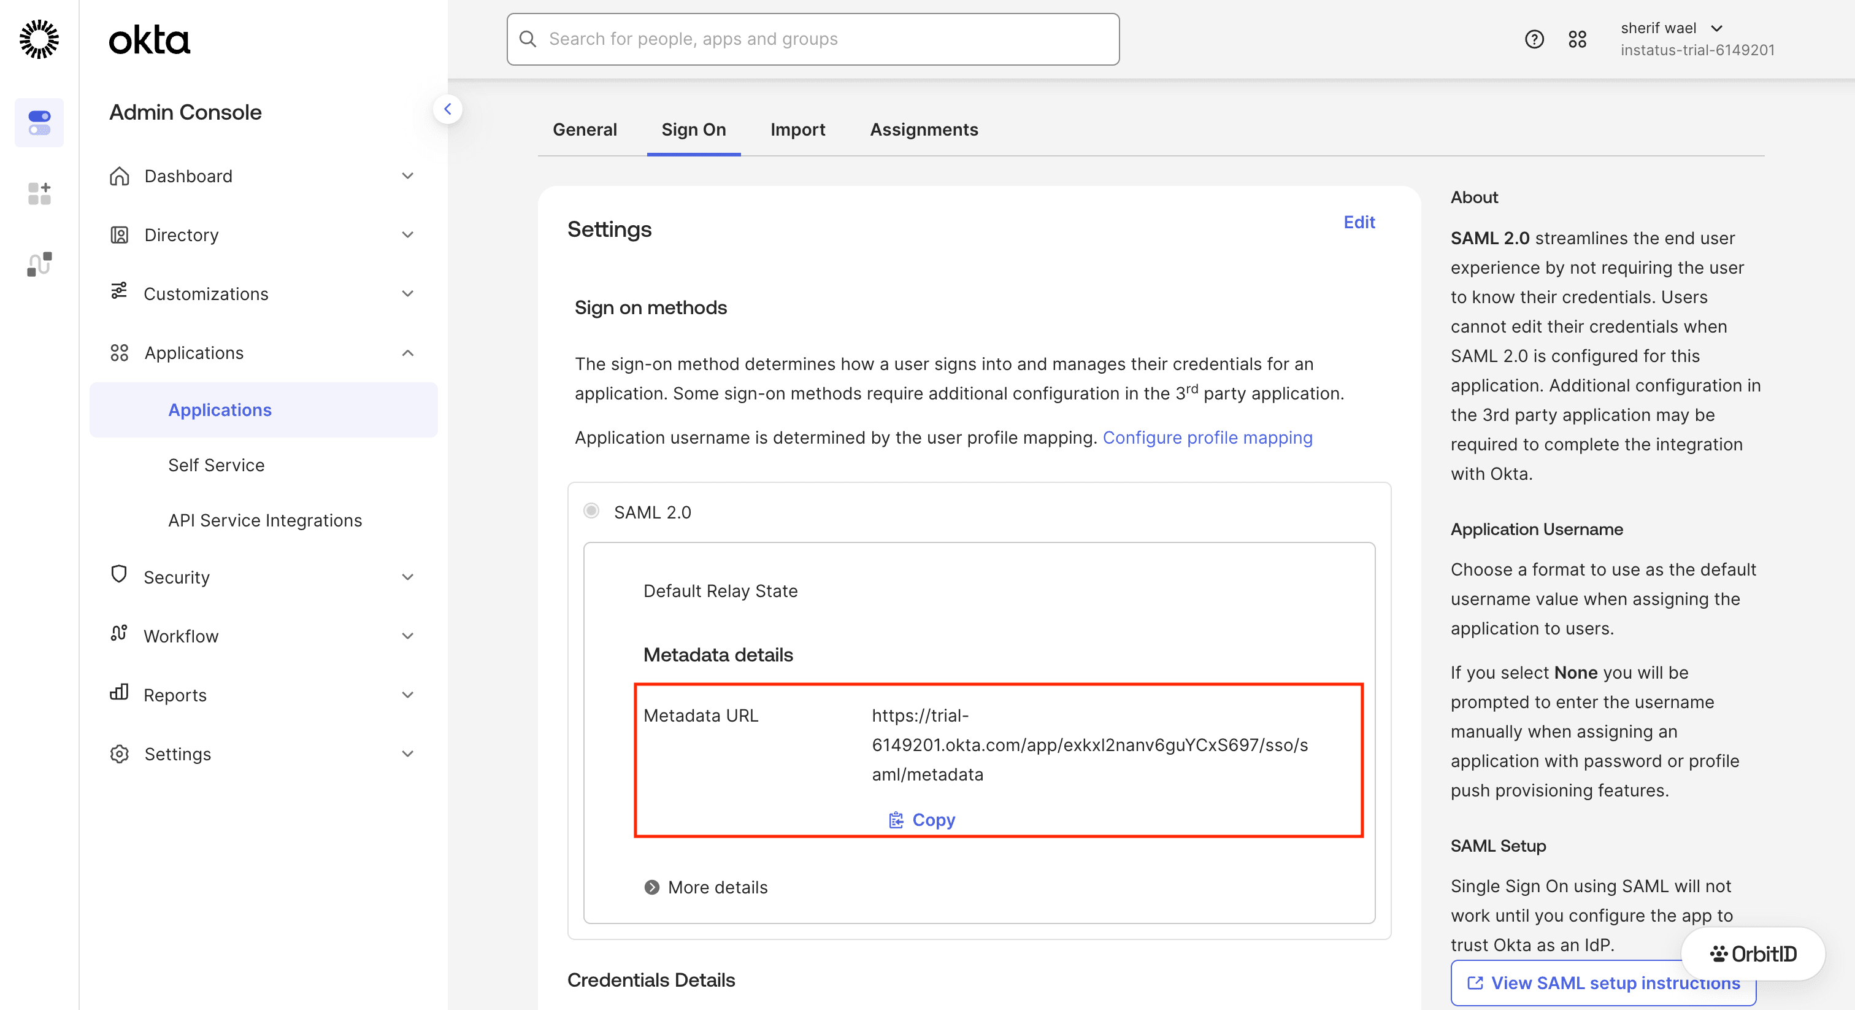
Task: Switch to the Assignments tab
Action: (x=924, y=129)
